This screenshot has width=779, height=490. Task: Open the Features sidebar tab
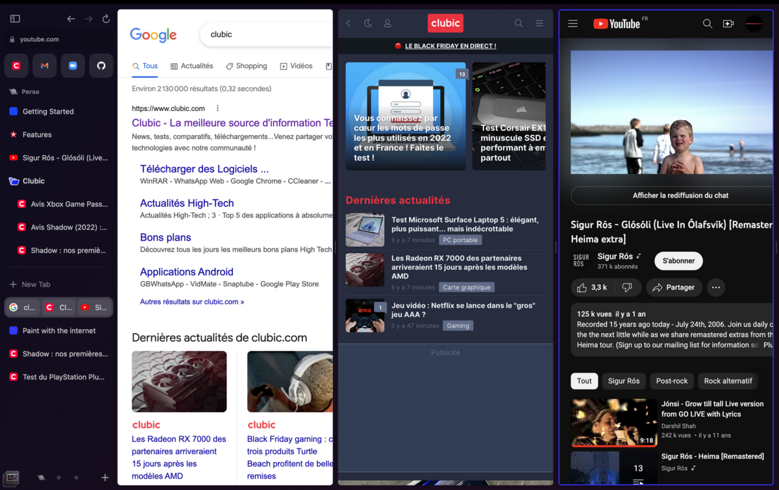click(58, 134)
